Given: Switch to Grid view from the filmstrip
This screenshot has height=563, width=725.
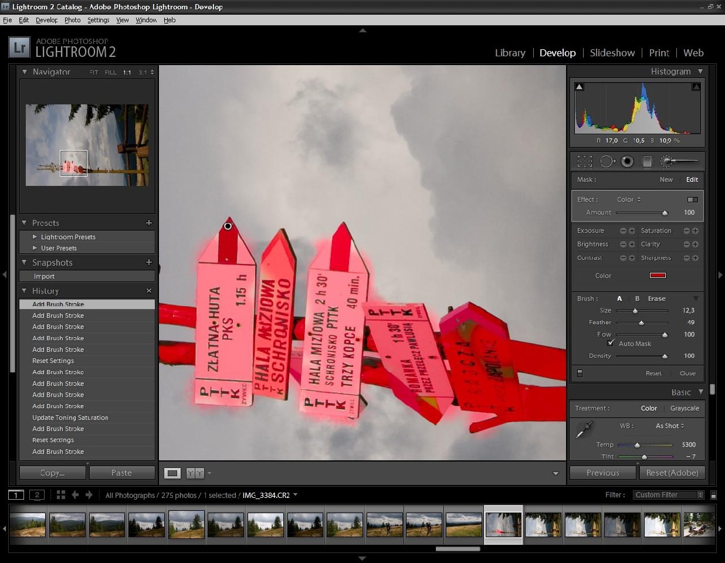Looking at the screenshot, I should point(60,495).
